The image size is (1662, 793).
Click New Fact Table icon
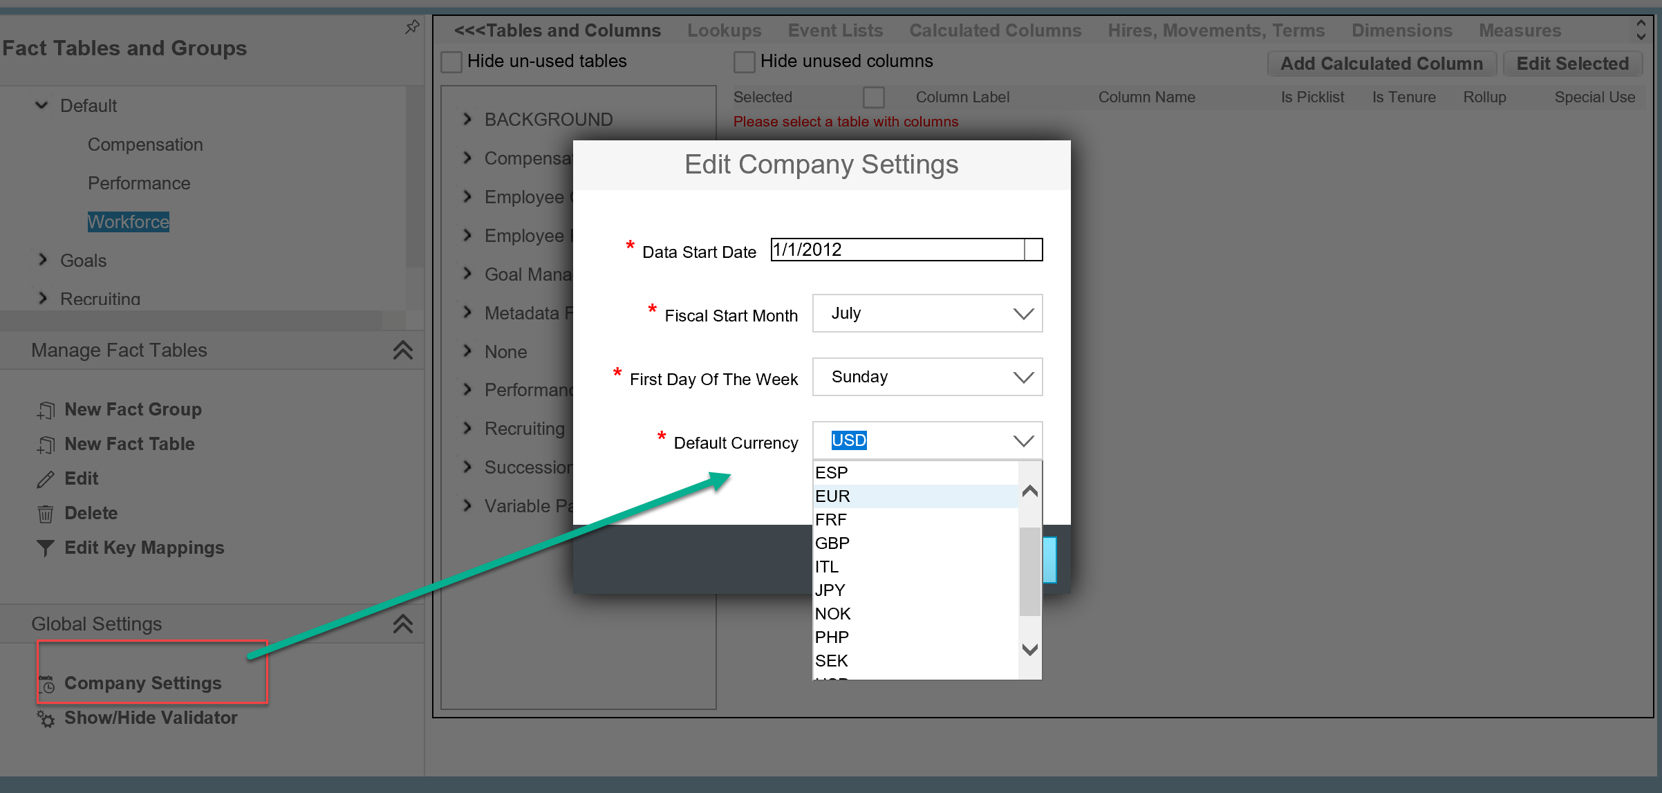[x=46, y=445]
